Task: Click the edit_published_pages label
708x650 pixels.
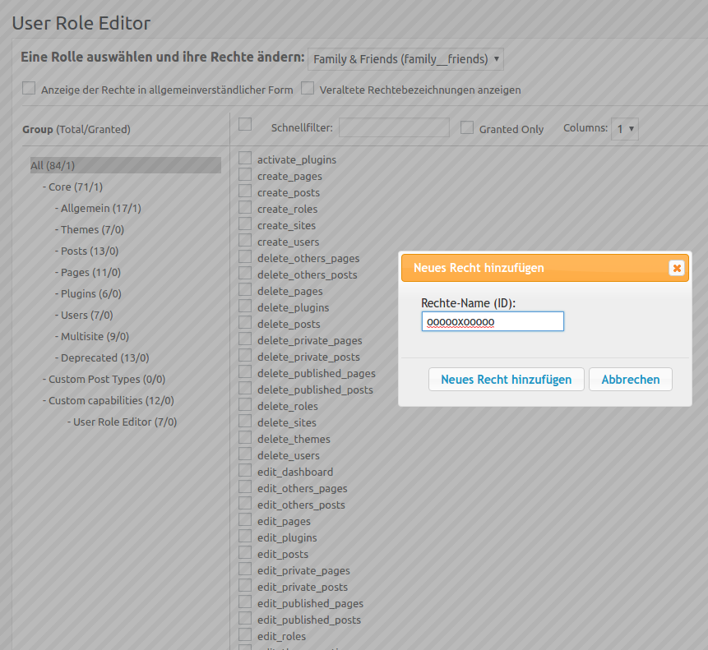Action: (310, 603)
